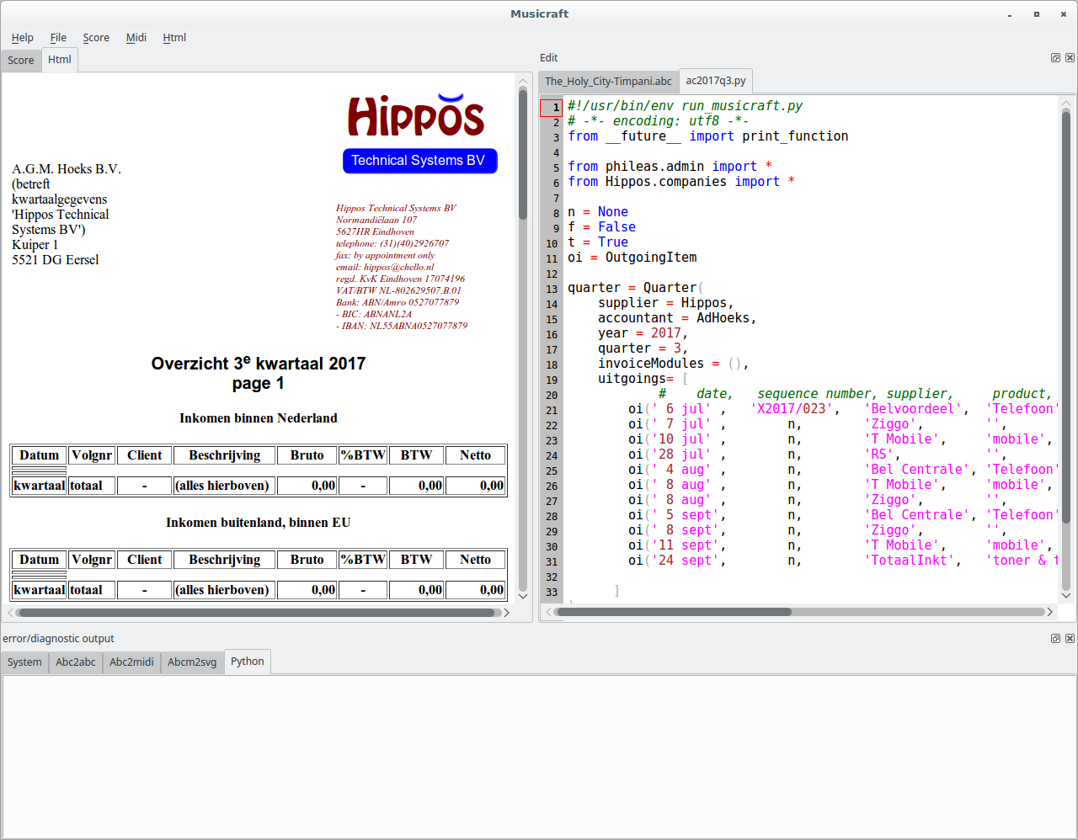Click the Technical Systems BV badge
The image size is (1078, 840).
(x=419, y=161)
